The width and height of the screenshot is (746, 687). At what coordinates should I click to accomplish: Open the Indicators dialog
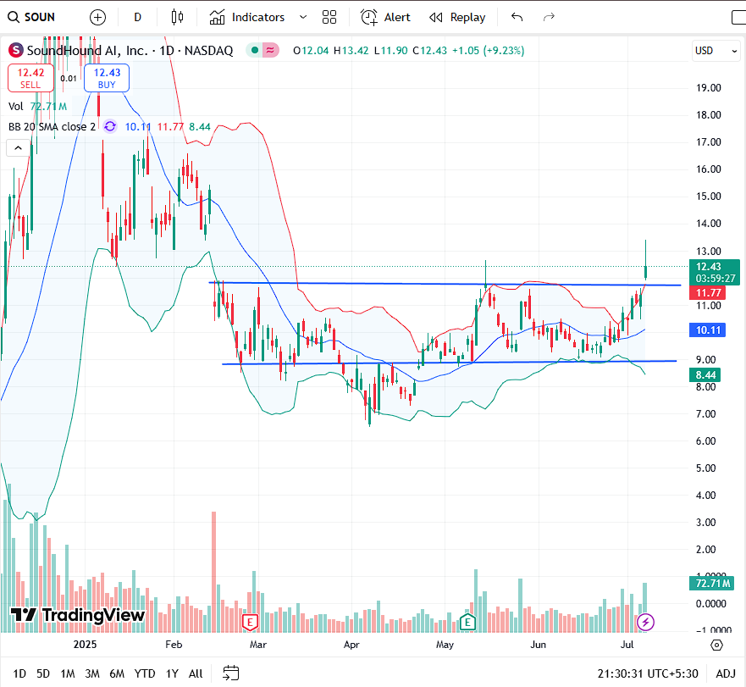tap(247, 17)
